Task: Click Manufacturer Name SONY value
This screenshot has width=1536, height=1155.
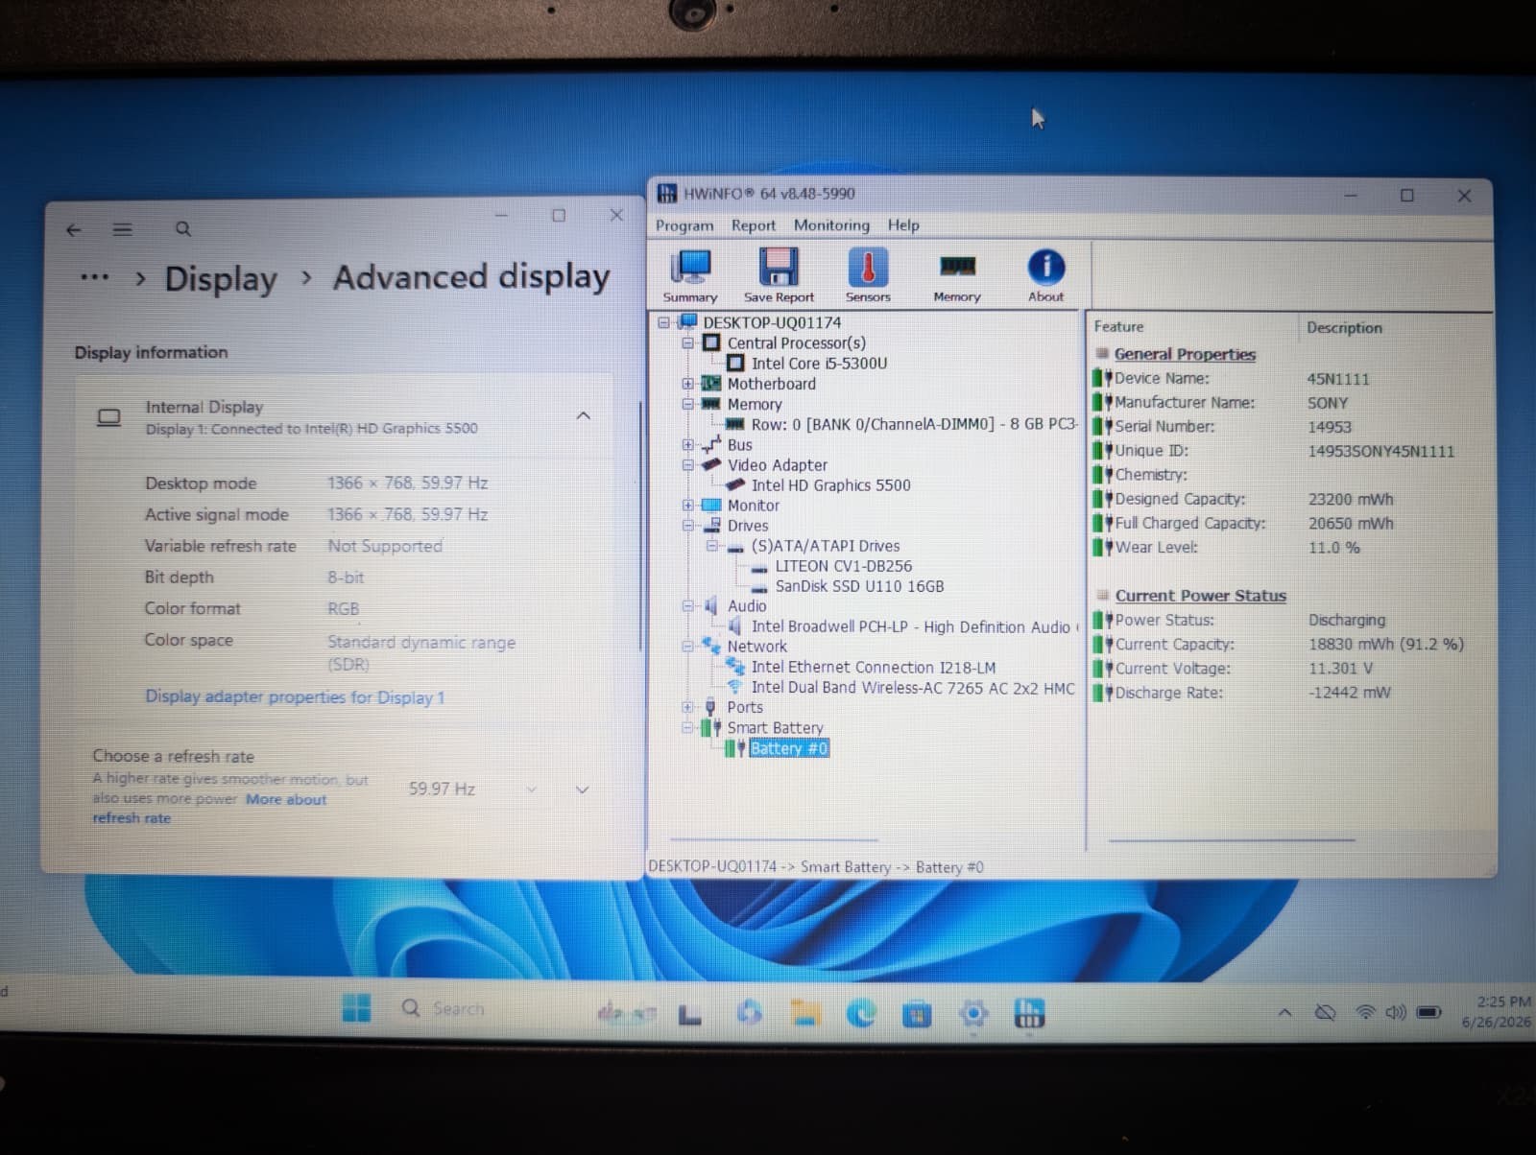Action: pos(1328,404)
